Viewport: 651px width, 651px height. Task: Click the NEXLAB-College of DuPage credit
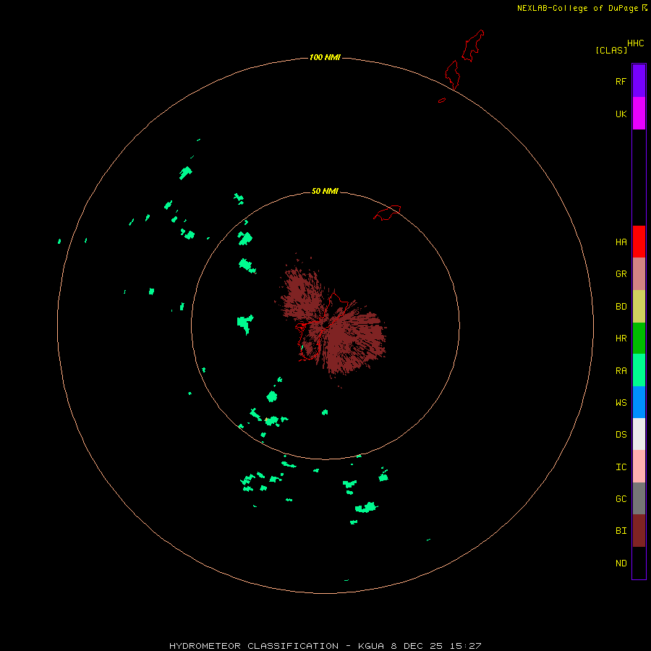click(x=582, y=8)
